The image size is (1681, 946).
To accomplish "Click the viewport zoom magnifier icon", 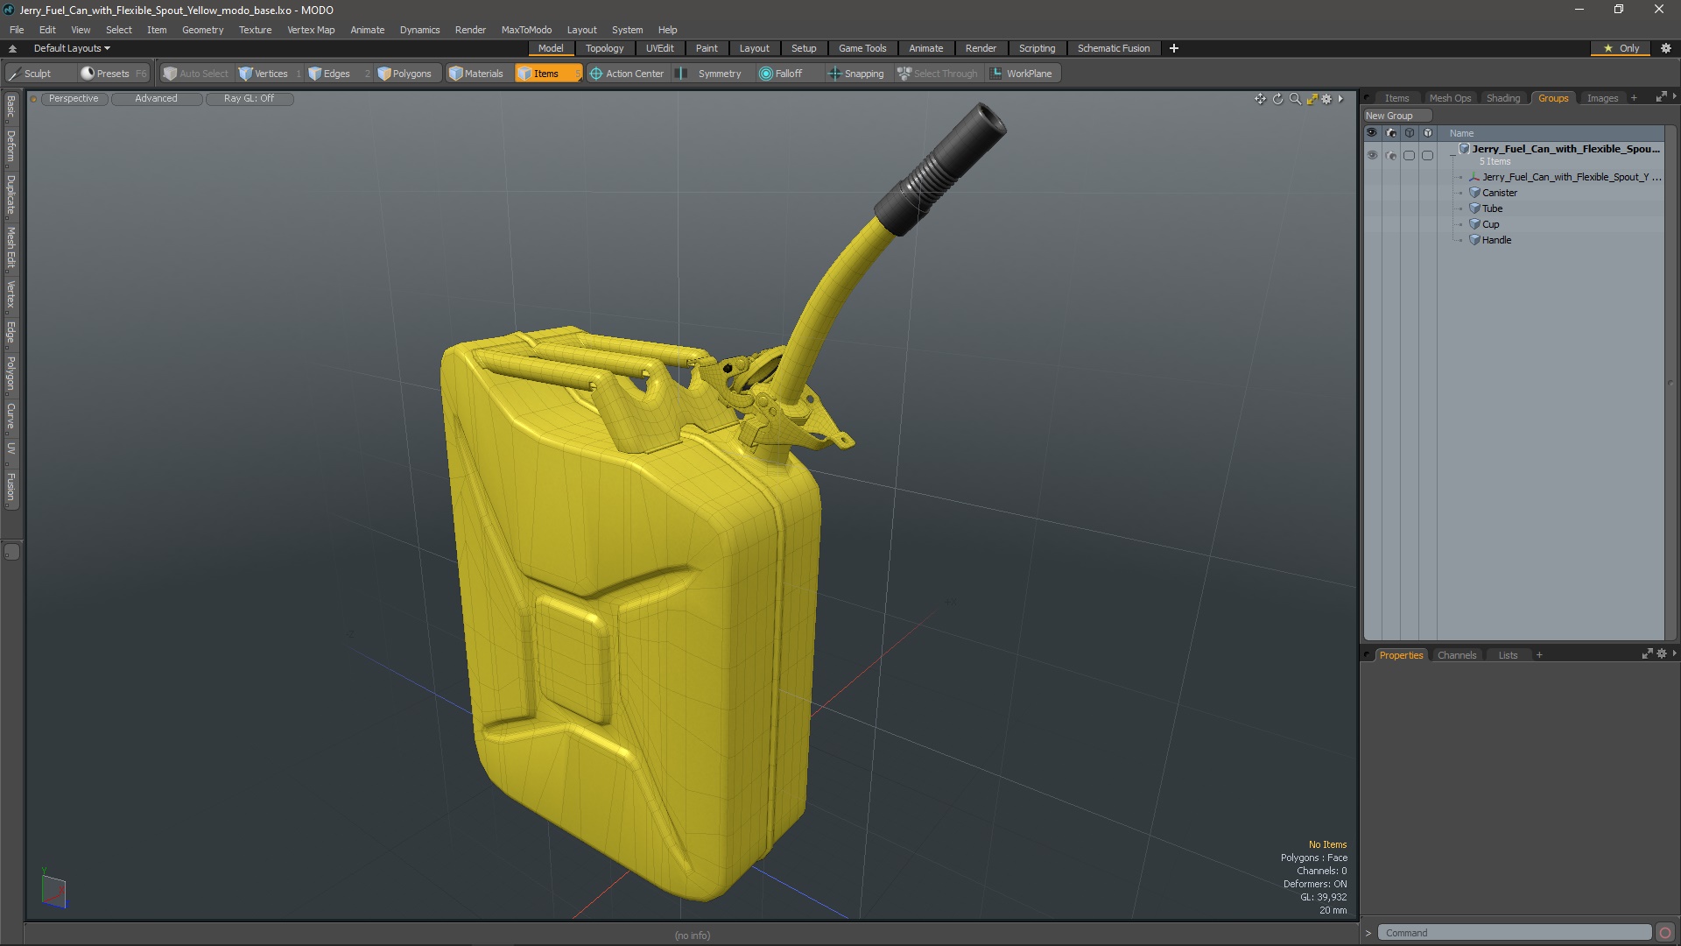I will pyautogui.click(x=1295, y=99).
